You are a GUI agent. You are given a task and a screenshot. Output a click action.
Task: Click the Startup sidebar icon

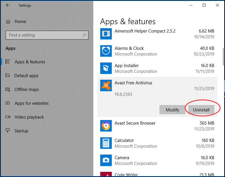8,131
